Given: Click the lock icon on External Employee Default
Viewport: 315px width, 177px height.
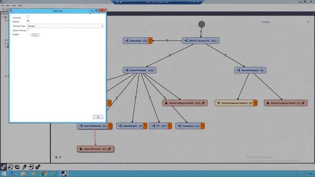Looking at the screenshot, I should pos(268,103).
